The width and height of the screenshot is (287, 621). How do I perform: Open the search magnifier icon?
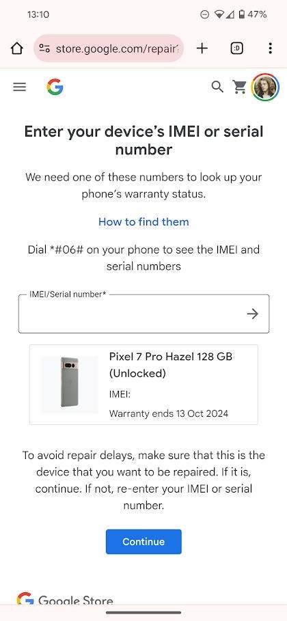[217, 86]
